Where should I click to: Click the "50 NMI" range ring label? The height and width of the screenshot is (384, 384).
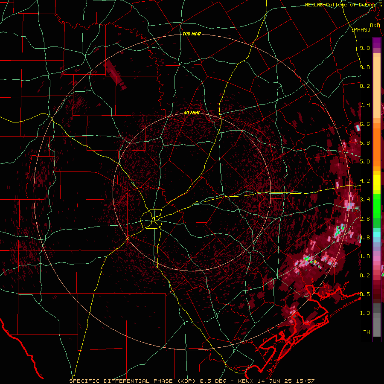point(192,113)
